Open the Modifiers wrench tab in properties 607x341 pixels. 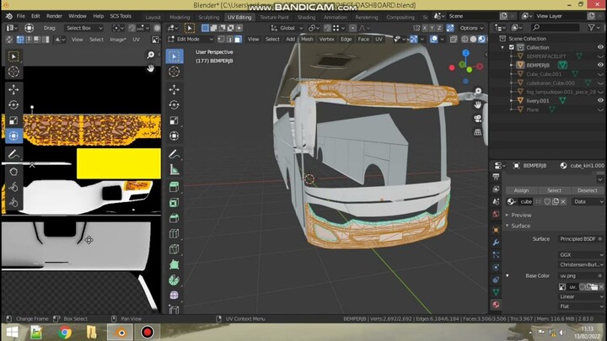[x=496, y=242]
